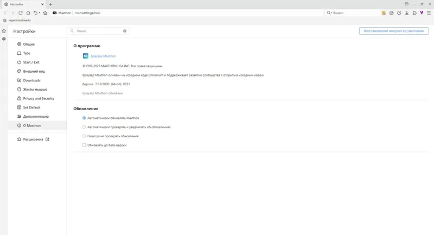Open the undo closed tab dropdown arrow
Screen dimensions: 434x235
(x=40, y=12)
